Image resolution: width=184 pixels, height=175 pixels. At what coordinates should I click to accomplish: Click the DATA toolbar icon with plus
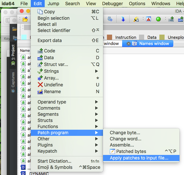(x=181, y=19)
